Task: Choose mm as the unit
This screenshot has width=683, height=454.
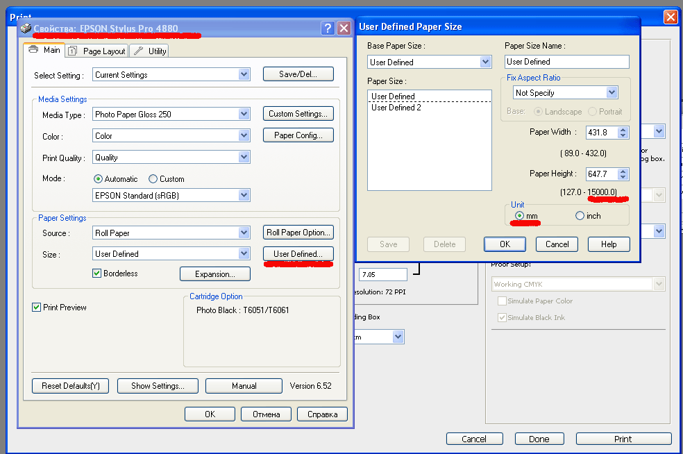Action: coord(519,216)
